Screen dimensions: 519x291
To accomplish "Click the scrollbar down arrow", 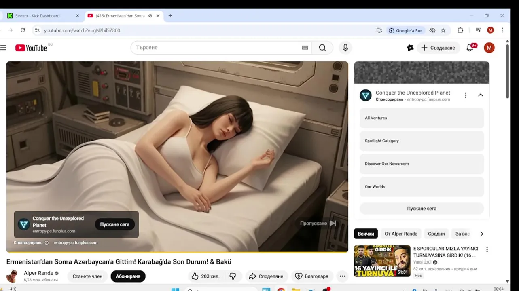I will (x=508, y=281).
